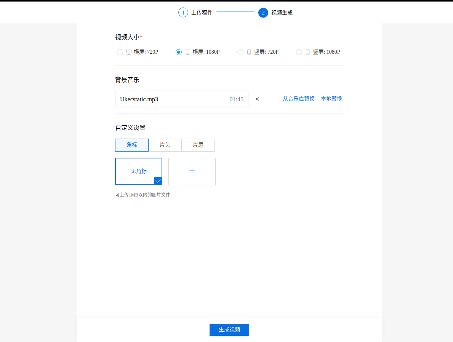The image size is (453, 342).
Task: Click the monitor icon beside 横屏: 720P
Action: click(x=128, y=52)
